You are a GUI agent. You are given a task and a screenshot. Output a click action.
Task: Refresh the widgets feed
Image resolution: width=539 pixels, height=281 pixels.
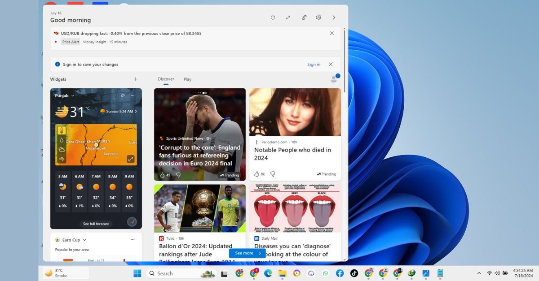click(273, 17)
